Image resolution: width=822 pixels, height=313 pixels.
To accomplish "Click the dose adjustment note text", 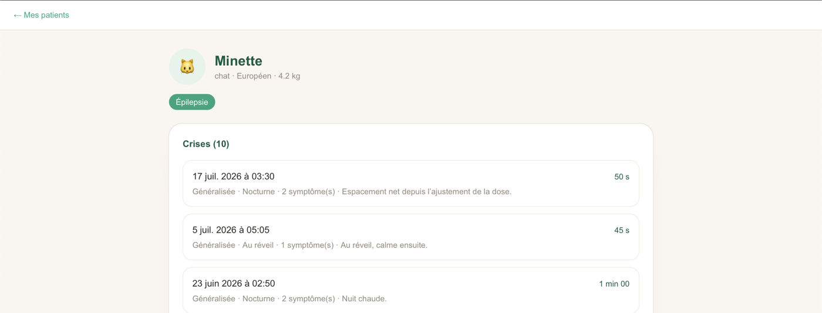I will (426, 192).
